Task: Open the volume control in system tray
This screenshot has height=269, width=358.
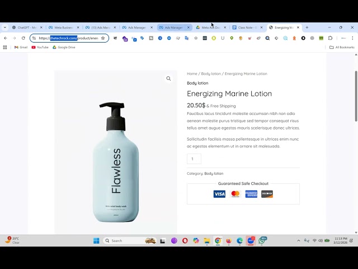Action: click(321, 240)
